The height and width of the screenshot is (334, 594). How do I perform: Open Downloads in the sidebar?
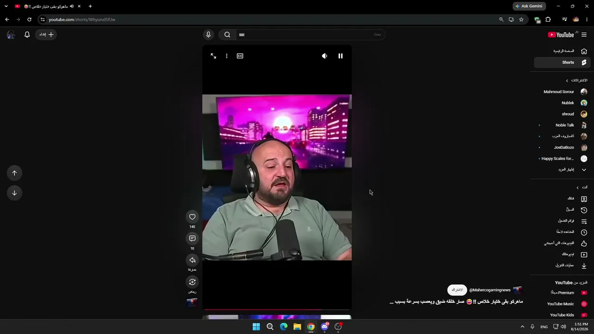[562, 265]
